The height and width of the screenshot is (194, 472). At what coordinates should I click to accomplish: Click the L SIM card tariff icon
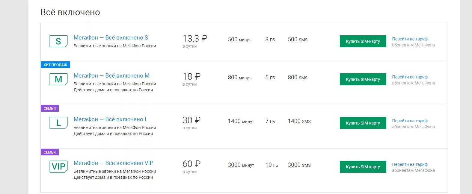[x=58, y=123]
